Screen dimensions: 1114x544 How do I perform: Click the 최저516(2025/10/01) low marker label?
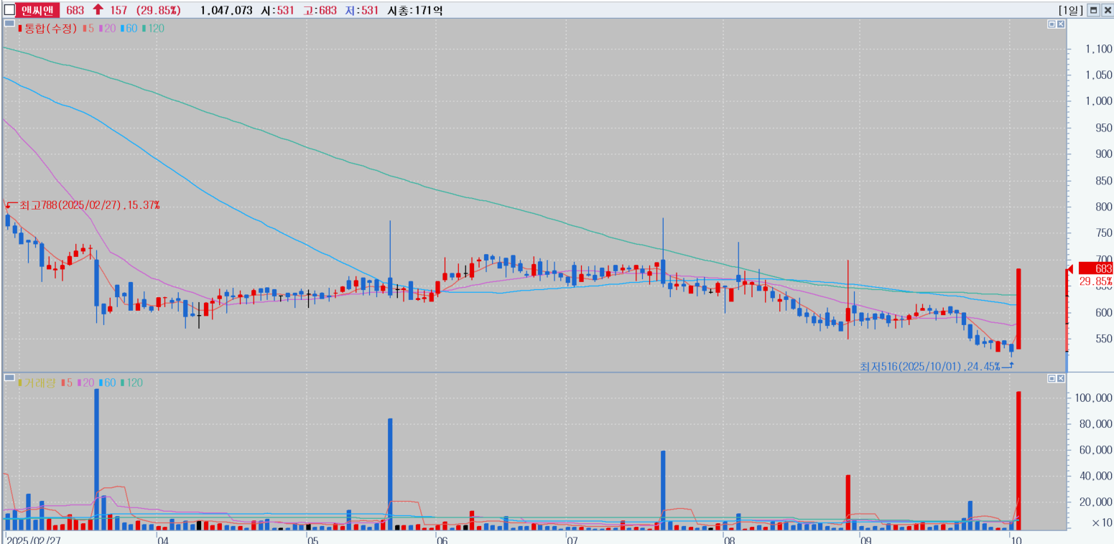coord(930,366)
